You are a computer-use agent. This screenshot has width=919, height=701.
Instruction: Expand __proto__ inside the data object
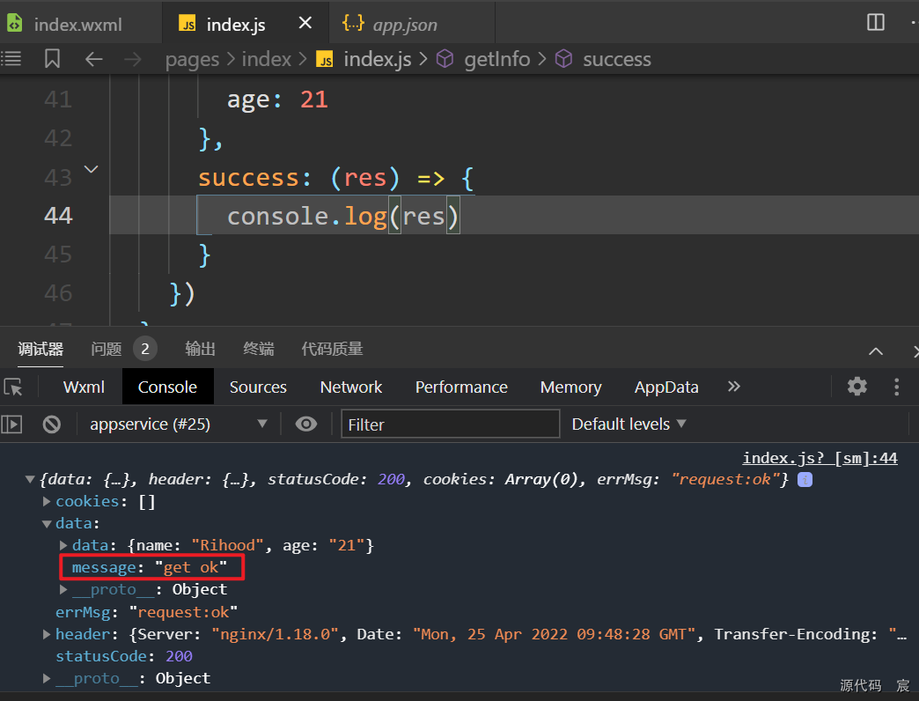(x=62, y=590)
